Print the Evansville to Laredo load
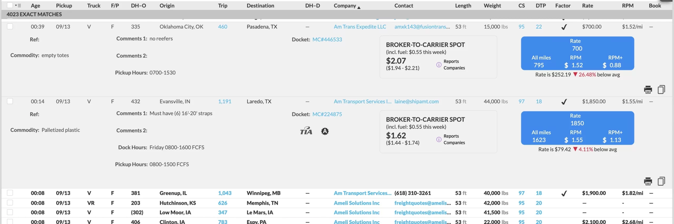674x224 pixels. pos(648,181)
